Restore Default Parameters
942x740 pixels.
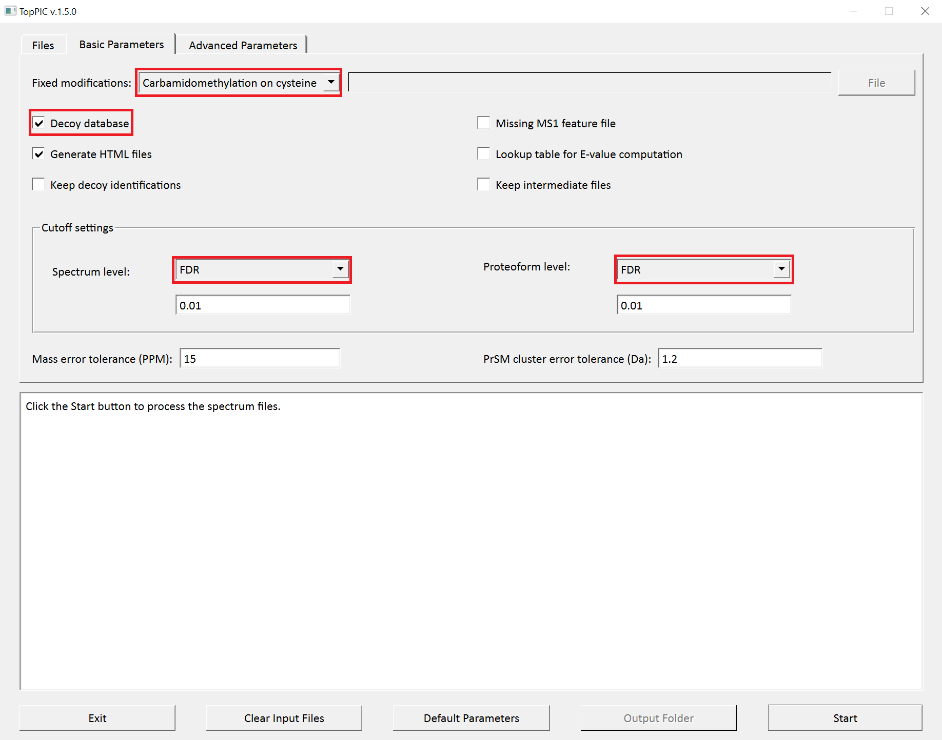click(471, 718)
